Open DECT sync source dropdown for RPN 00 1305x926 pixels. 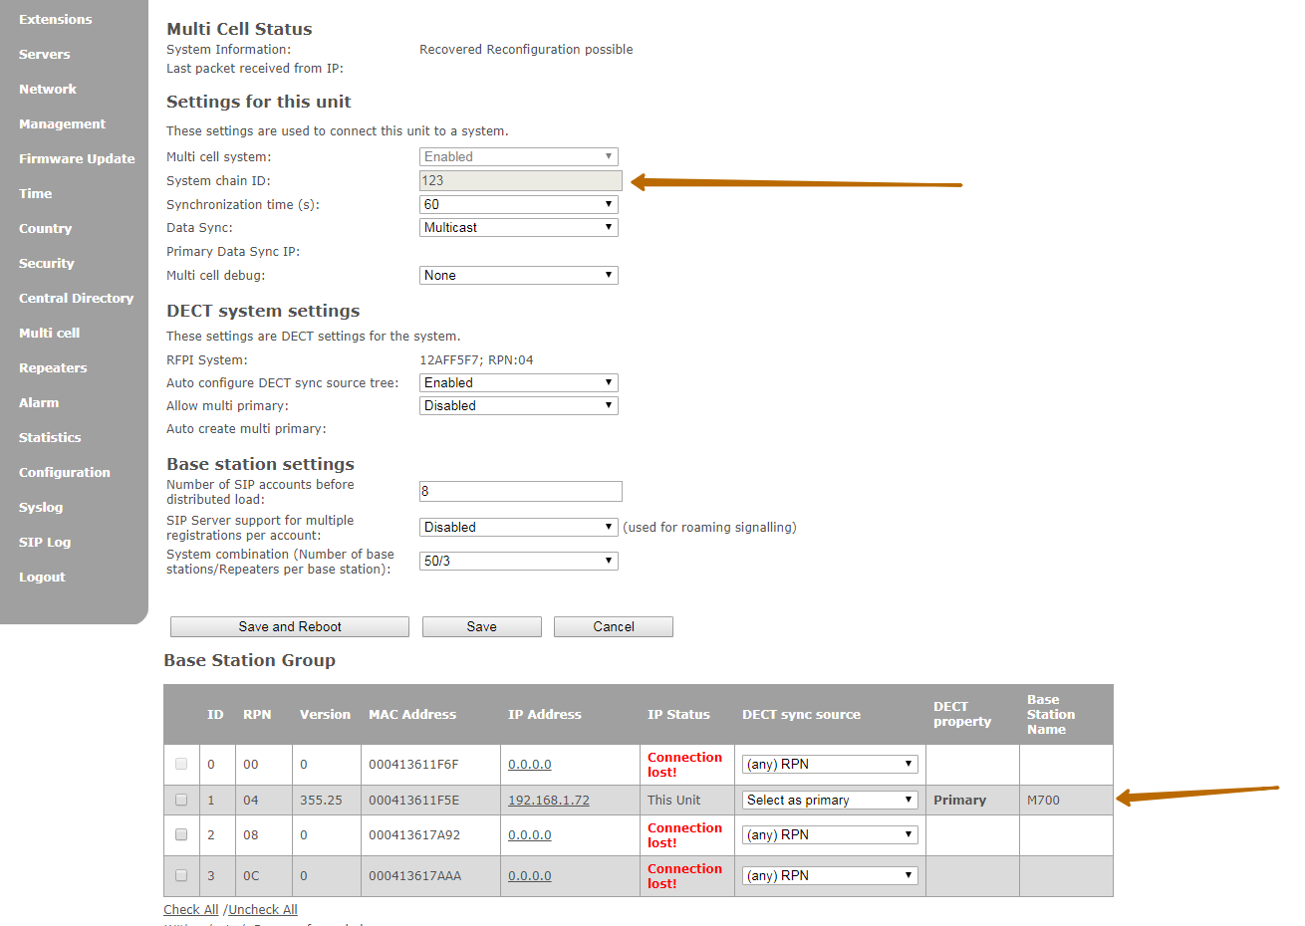coord(830,764)
